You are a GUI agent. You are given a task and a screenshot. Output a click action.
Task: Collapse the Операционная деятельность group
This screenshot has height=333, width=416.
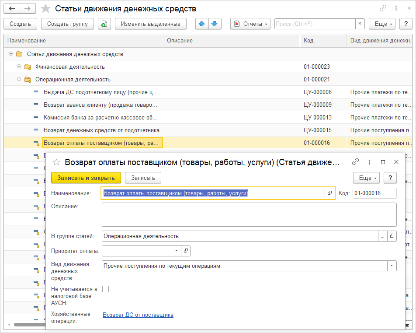coord(19,79)
